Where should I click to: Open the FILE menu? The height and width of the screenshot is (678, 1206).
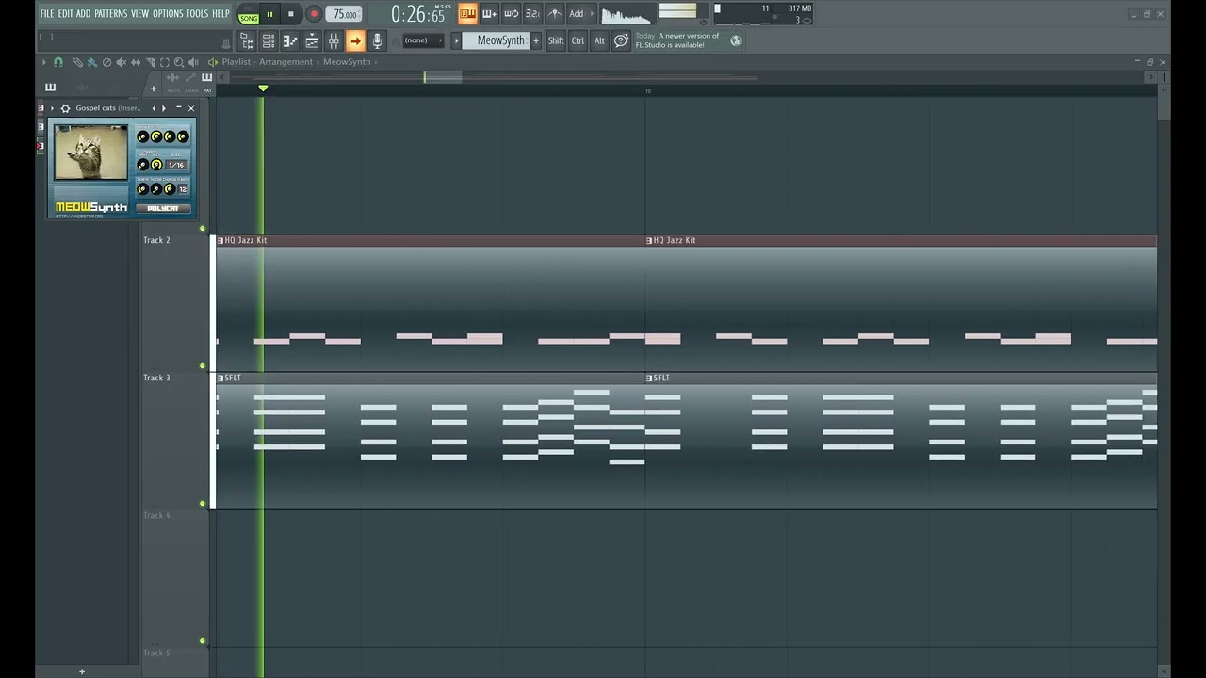[47, 13]
